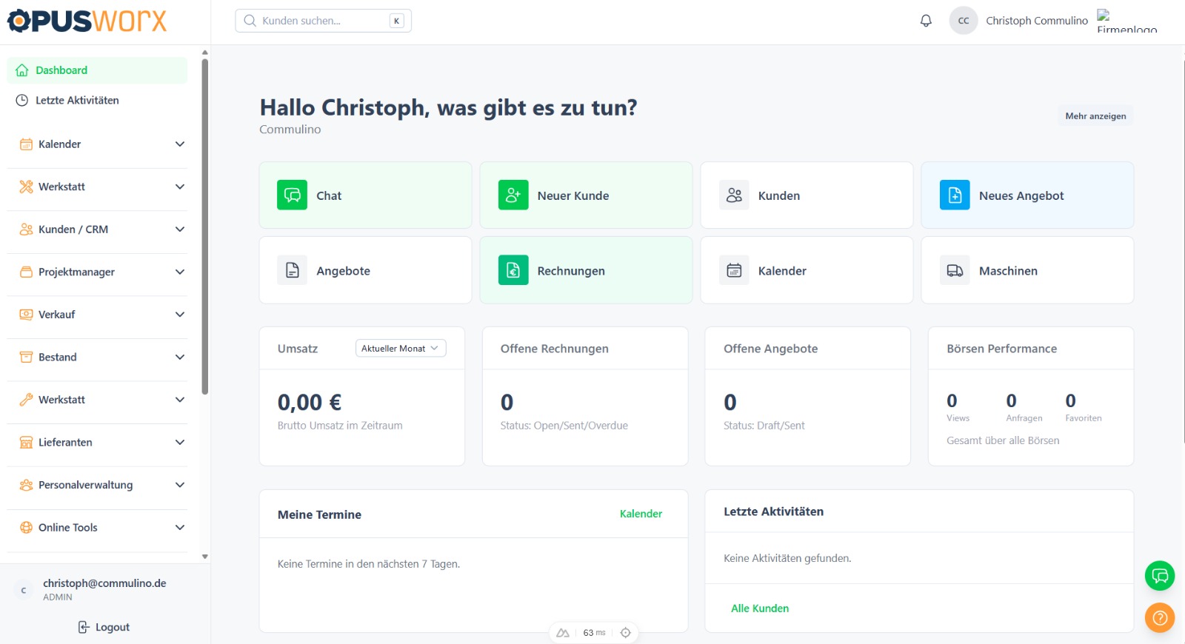Click the Offene Angebote heading

tap(771, 349)
